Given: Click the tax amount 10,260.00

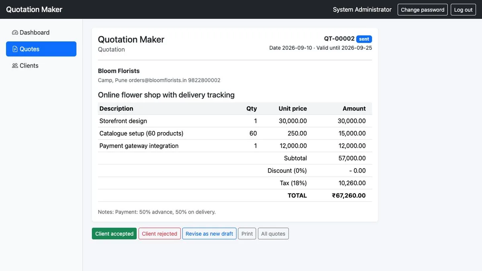Looking at the screenshot, I should tap(352, 183).
